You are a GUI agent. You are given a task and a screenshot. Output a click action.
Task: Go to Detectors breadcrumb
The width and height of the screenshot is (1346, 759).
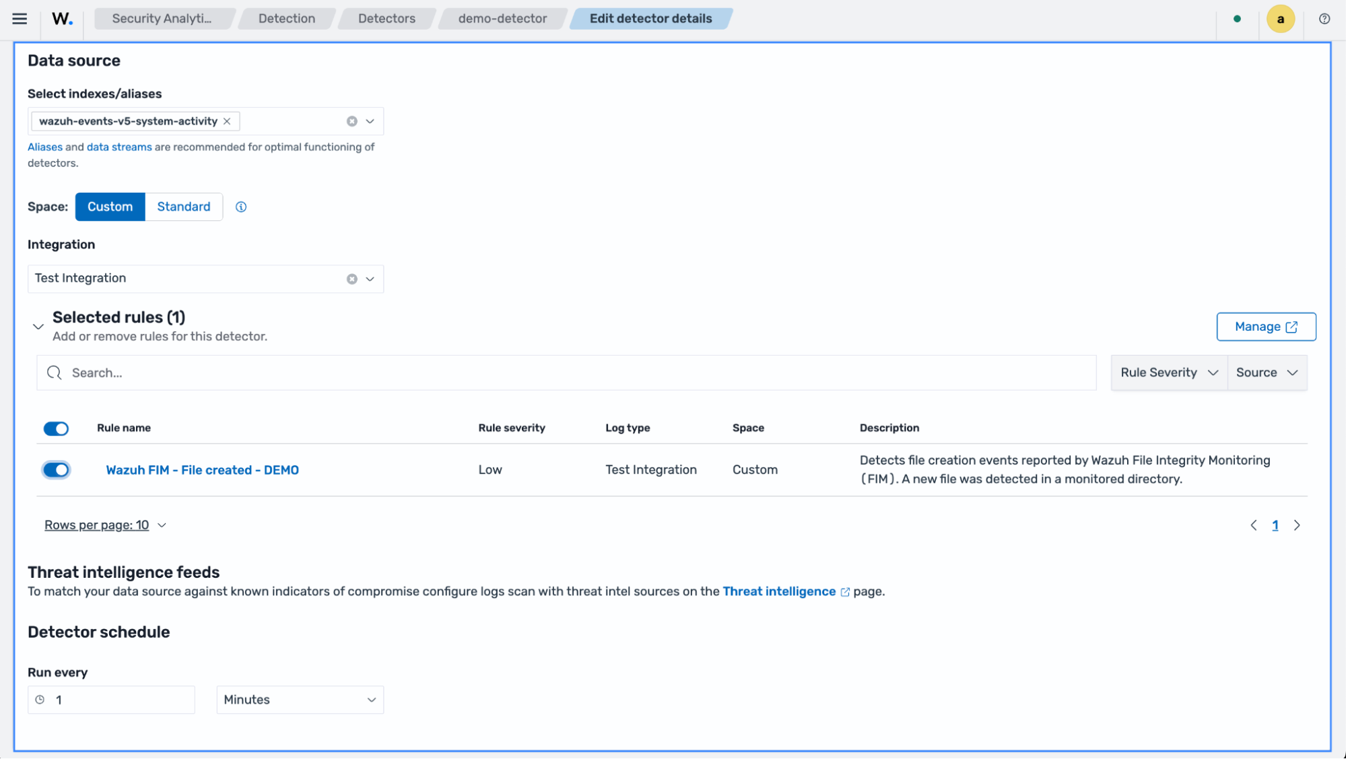click(x=386, y=19)
